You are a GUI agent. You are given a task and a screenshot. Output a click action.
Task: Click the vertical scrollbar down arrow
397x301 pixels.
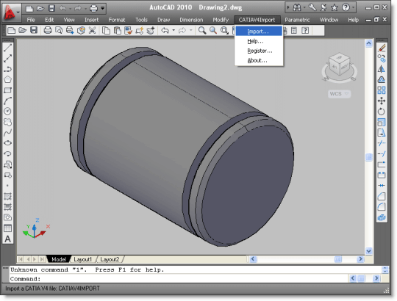pyautogui.click(x=368, y=251)
